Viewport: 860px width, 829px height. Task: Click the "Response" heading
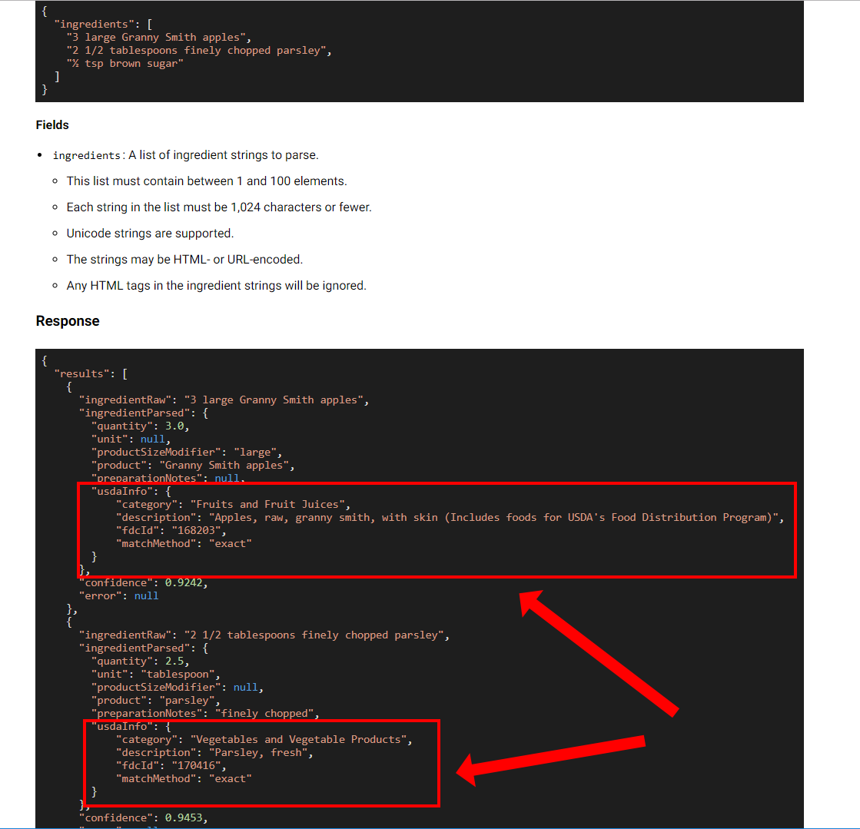[x=68, y=321]
